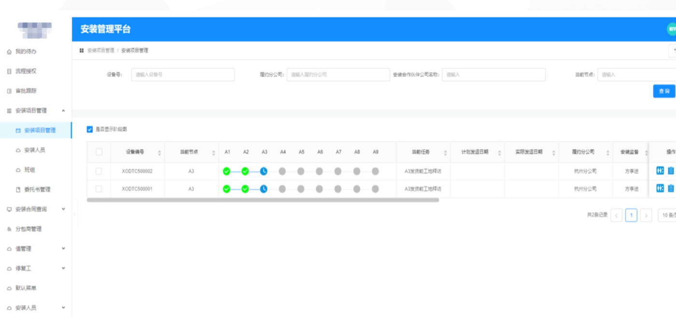Sort by the 实际发运日期 column
Screen dimensions: 676x318
tap(553, 152)
